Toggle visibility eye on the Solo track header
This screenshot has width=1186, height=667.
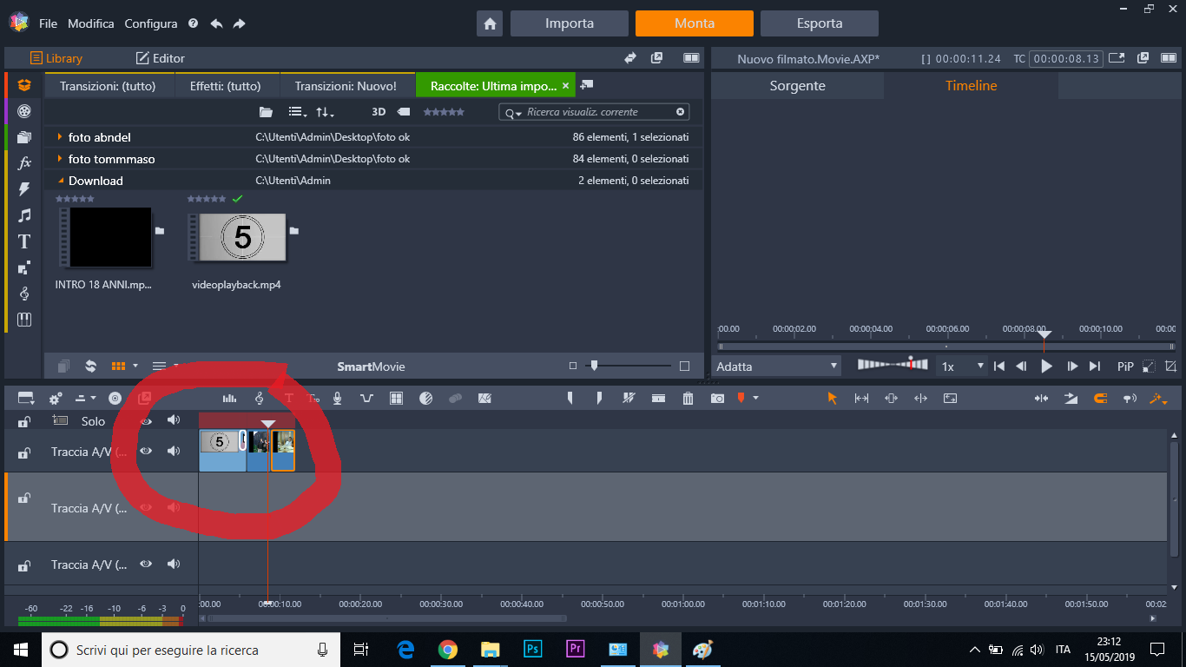pyautogui.click(x=146, y=420)
